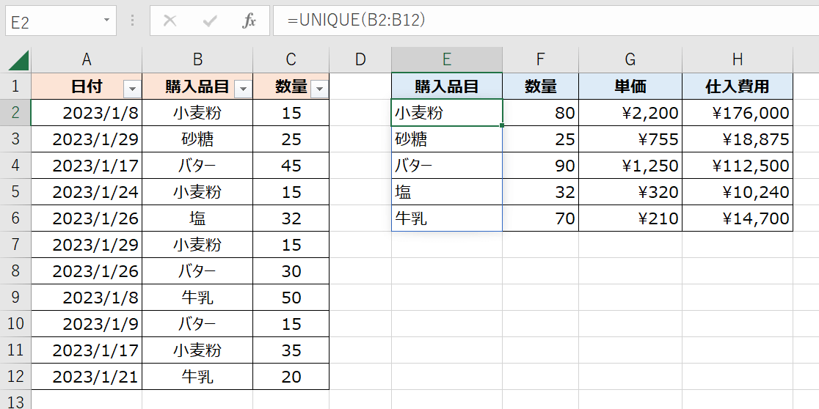
Task: Select column E header
Action: point(446,60)
